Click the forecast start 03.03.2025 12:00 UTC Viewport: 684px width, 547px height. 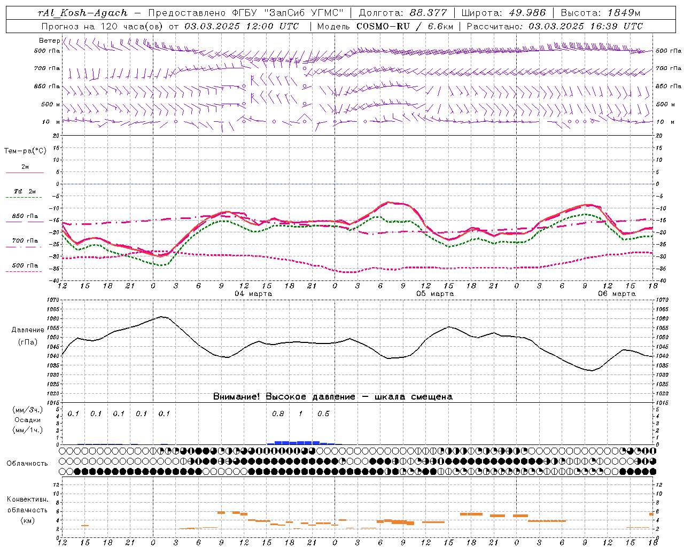242,26
